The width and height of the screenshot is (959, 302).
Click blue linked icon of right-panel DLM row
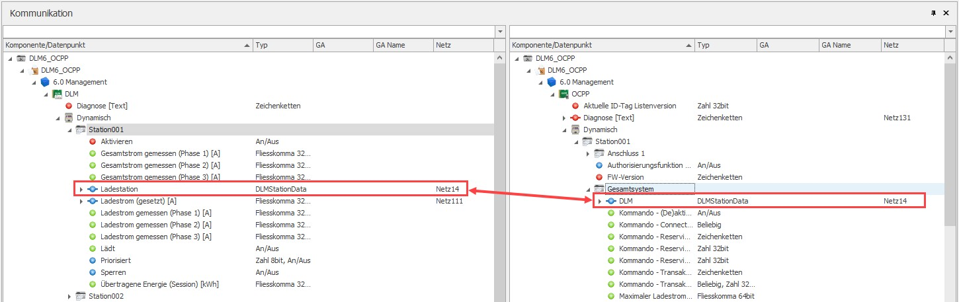click(x=611, y=201)
